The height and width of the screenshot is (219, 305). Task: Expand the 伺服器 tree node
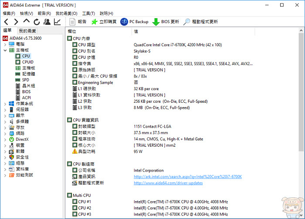(x=5, y=110)
